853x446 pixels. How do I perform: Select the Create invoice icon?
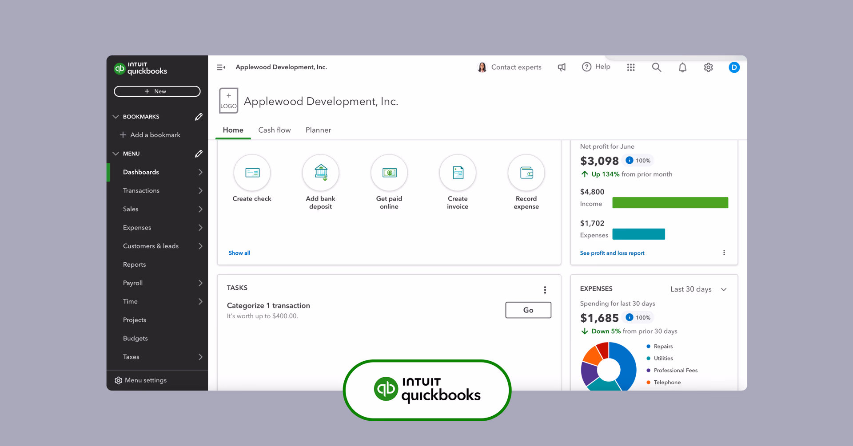(x=457, y=173)
